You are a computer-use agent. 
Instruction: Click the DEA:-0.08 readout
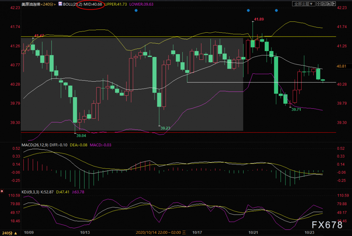click(x=78, y=145)
